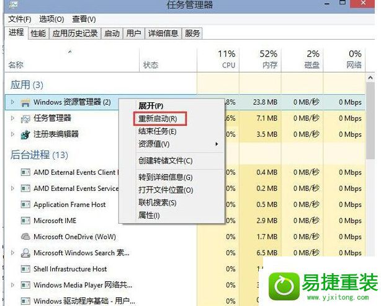Expand the 任务管理器 app row
This screenshot has width=381, height=306.
click(x=12, y=118)
